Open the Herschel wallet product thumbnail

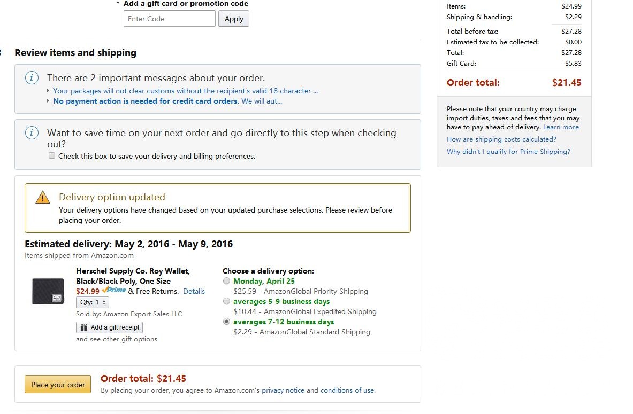coord(48,292)
